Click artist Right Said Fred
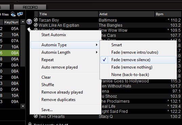Image resolution: width=182 pixels, height=125 pixels. (114, 111)
